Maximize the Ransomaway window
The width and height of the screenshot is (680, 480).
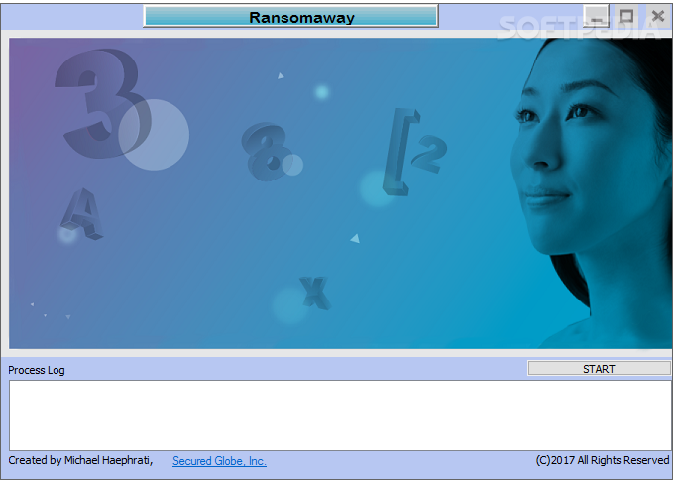[626, 17]
